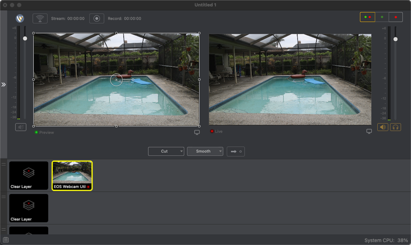The width and height of the screenshot is (411, 245).
Task: Open the Live external display output icon
Action: pyautogui.click(x=369, y=131)
